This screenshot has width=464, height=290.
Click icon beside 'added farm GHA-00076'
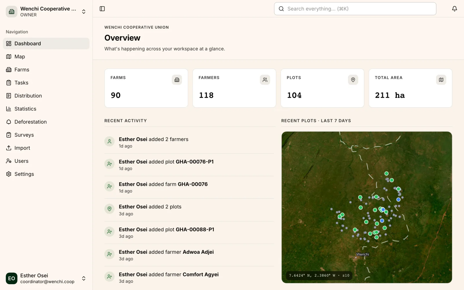109,186
